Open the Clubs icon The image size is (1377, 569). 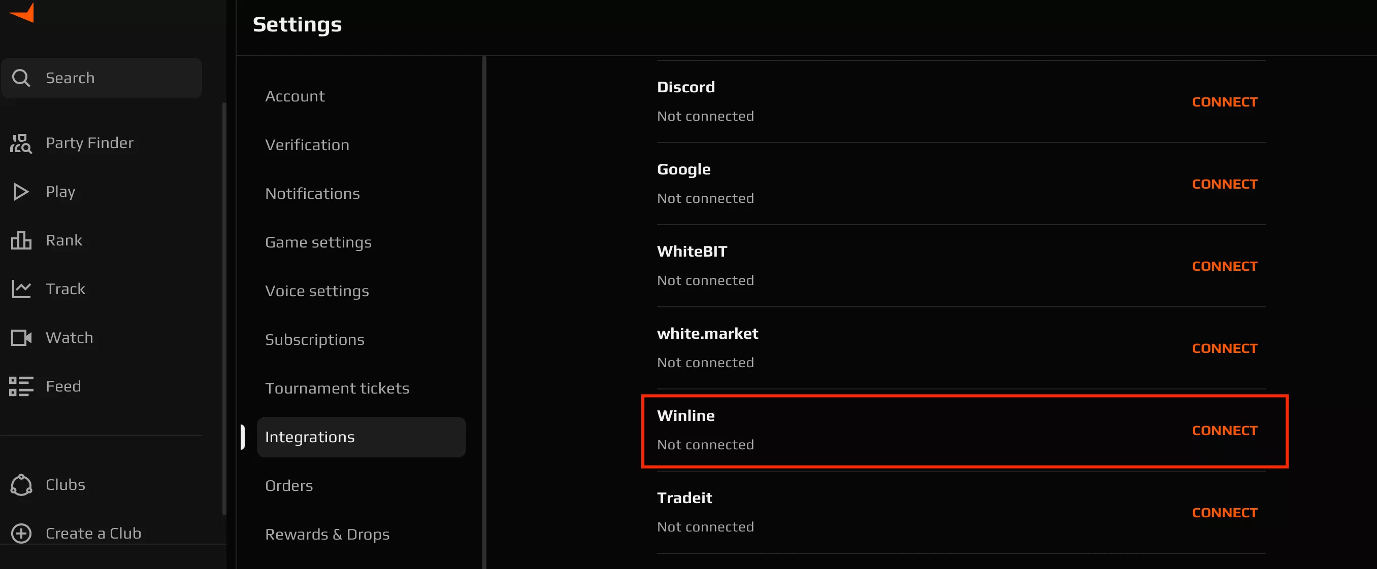21,485
